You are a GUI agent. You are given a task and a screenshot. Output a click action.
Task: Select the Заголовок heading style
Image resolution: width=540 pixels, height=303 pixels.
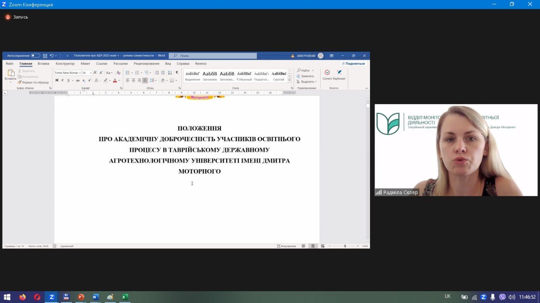pos(210,75)
